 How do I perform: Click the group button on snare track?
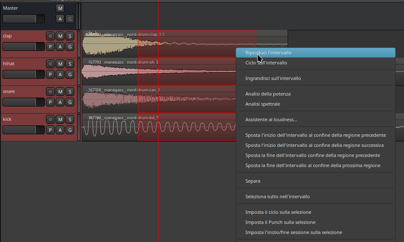pos(70,102)
